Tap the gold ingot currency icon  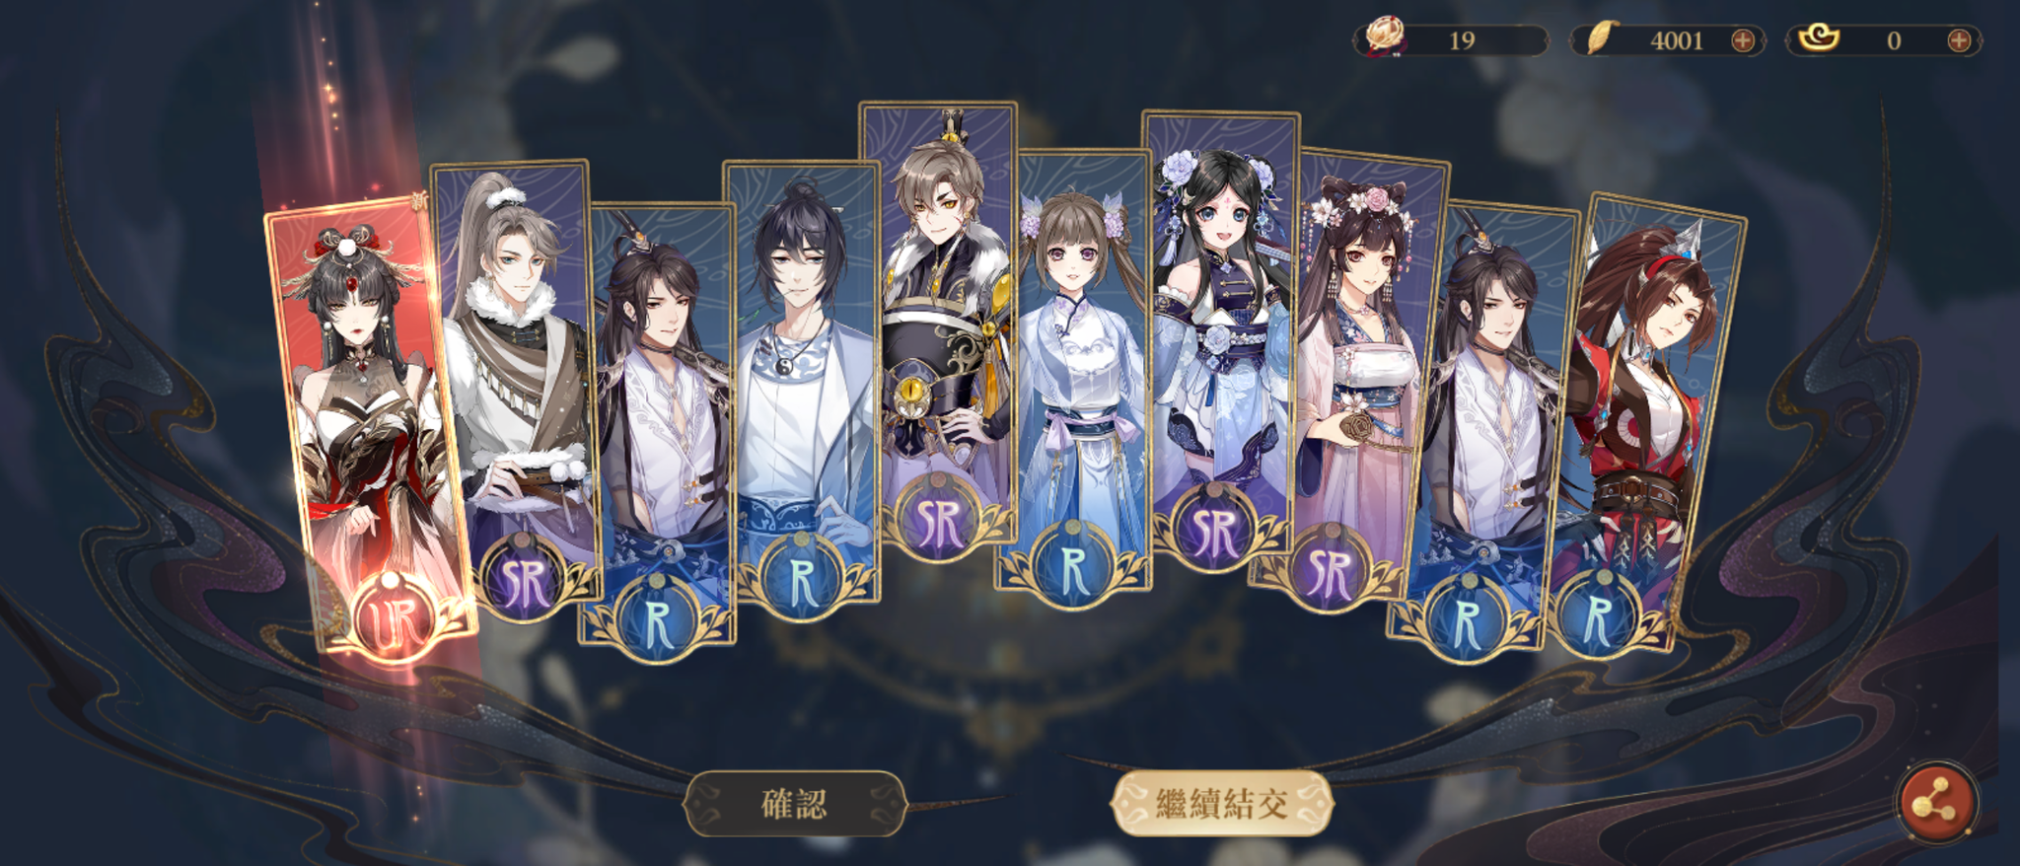coord(1819,39)
